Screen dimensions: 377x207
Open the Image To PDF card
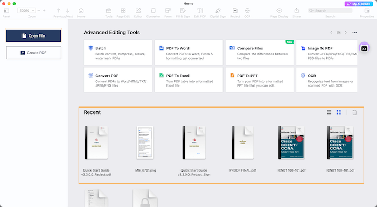[x=327, y=52]
